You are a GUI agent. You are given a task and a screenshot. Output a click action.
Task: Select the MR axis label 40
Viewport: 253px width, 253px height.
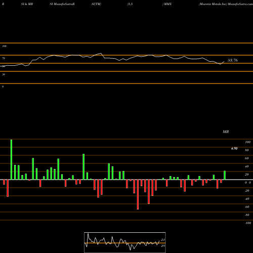[x=247, y=166]
